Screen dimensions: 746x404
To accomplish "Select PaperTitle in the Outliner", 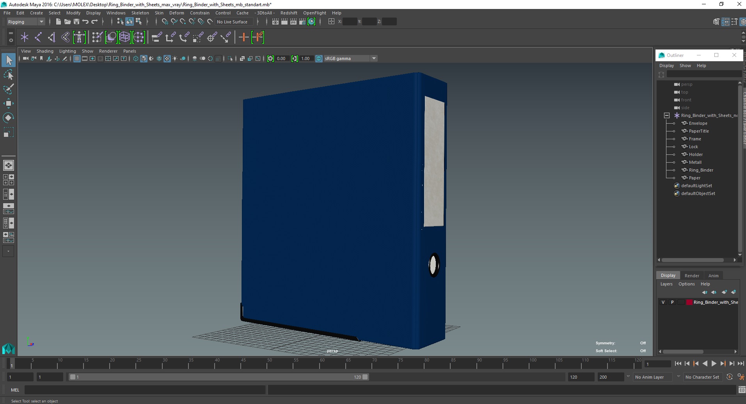I will pos(698,131).
